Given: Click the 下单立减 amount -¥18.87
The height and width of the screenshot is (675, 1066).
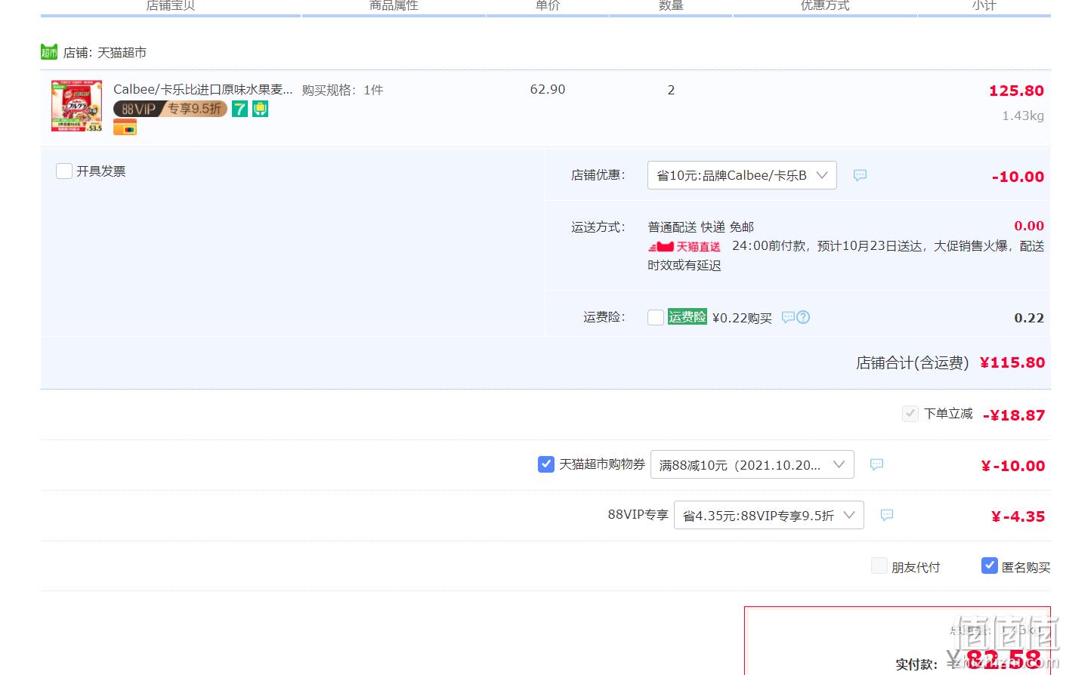Looking at the screenshot, I should click(1014, 415).
